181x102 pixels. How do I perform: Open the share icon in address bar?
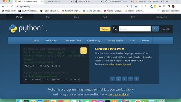tap(132, 7)
